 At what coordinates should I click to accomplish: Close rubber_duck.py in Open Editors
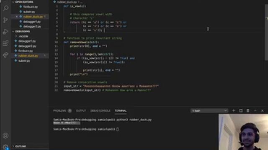(17, 17)
